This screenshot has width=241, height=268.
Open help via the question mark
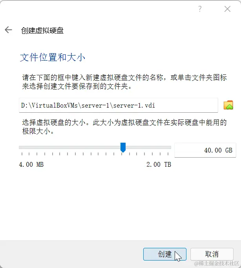click(200, 9)
